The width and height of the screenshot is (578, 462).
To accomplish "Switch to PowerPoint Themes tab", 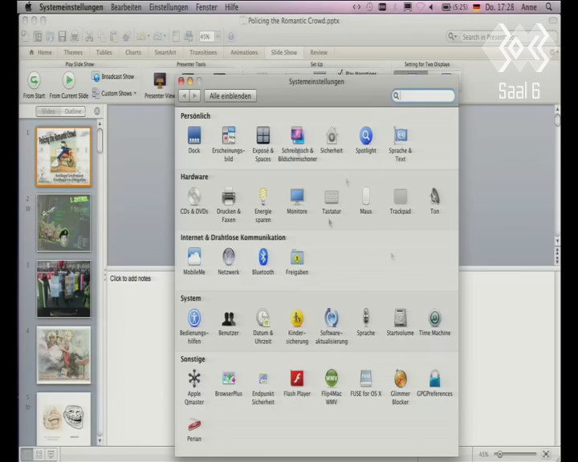I will pos(73,52).
